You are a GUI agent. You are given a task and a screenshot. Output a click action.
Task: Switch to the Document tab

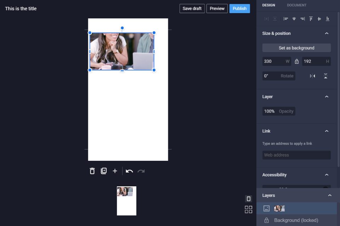coord(296,5)
